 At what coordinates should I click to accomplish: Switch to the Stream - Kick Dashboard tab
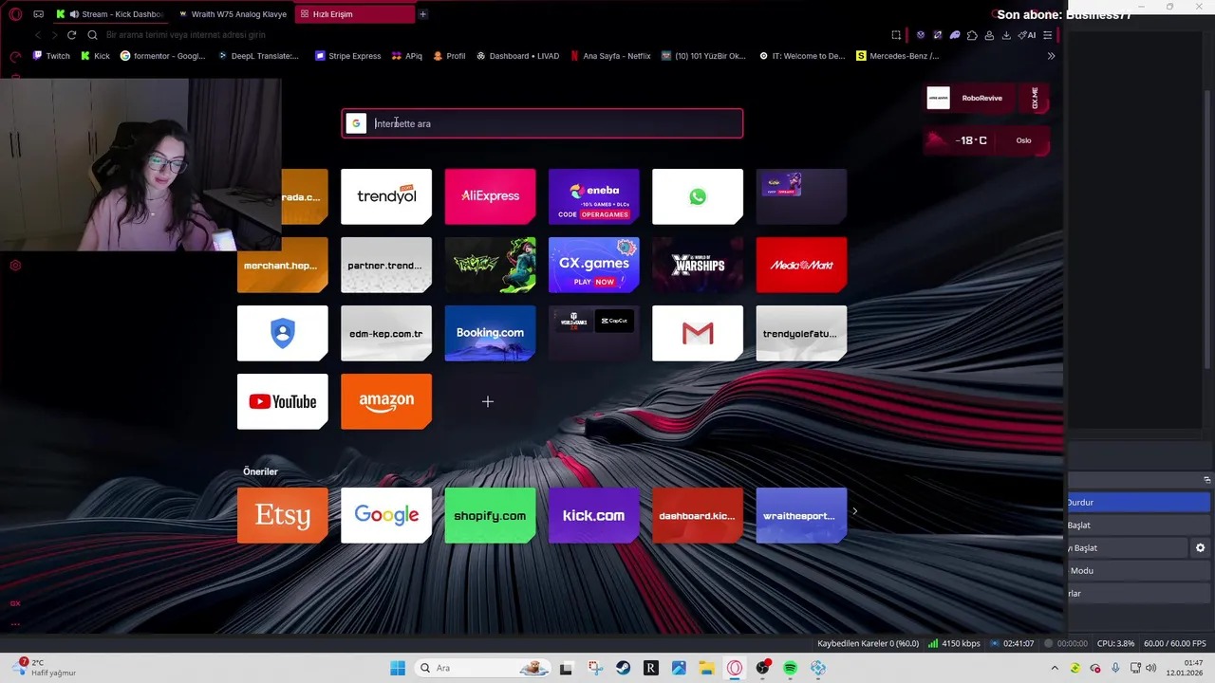point(110,14)
